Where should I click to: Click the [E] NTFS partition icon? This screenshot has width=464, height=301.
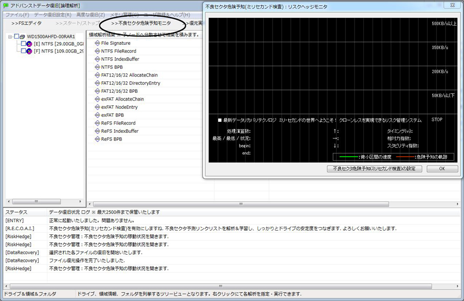click(x=29, y=44)
